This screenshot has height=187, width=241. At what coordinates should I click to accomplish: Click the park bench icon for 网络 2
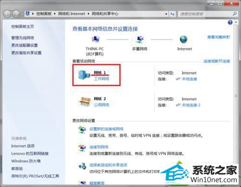tap(84, 102)
